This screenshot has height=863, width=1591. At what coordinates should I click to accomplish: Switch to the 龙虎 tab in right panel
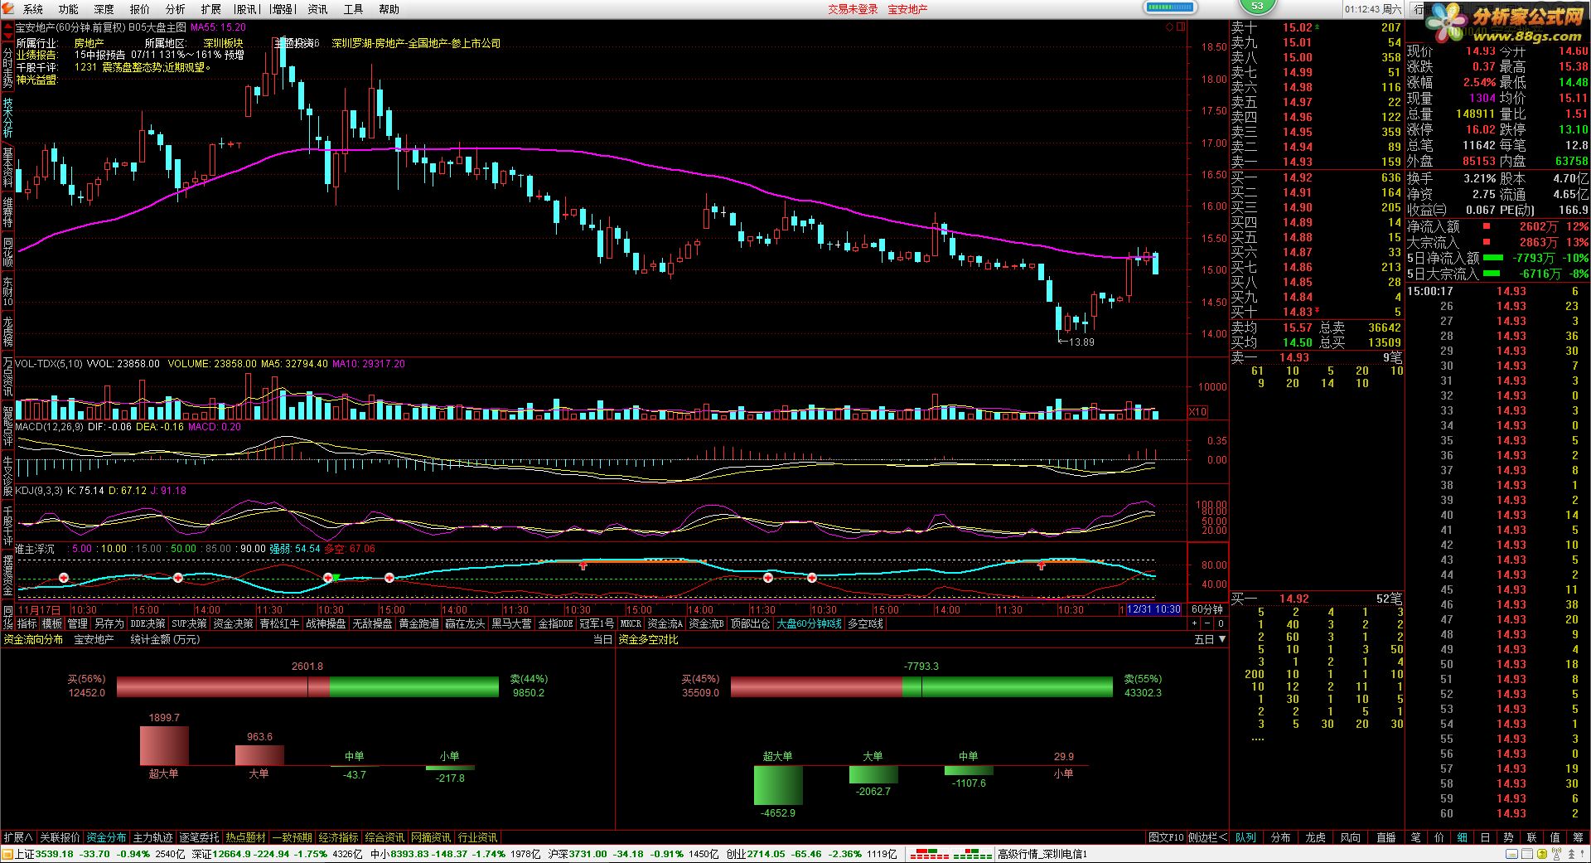tap(1316, 837)
